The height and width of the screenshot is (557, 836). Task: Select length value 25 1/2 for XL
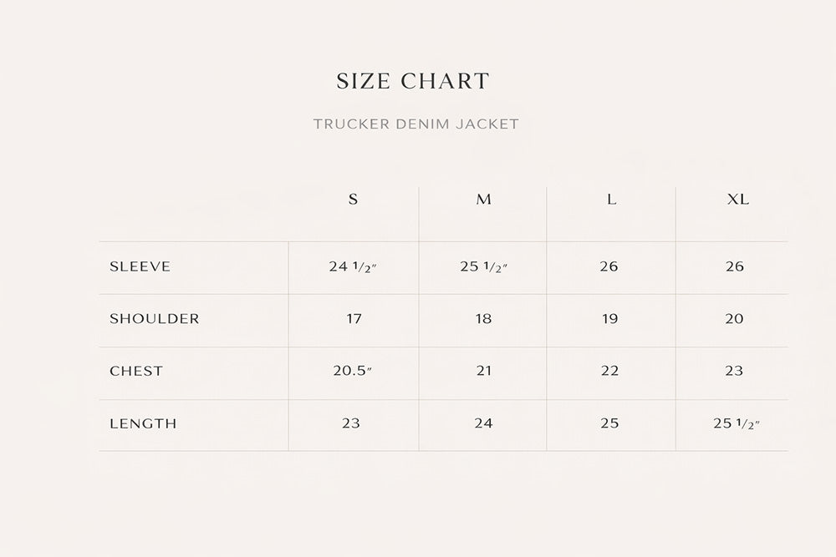point(737,423)
